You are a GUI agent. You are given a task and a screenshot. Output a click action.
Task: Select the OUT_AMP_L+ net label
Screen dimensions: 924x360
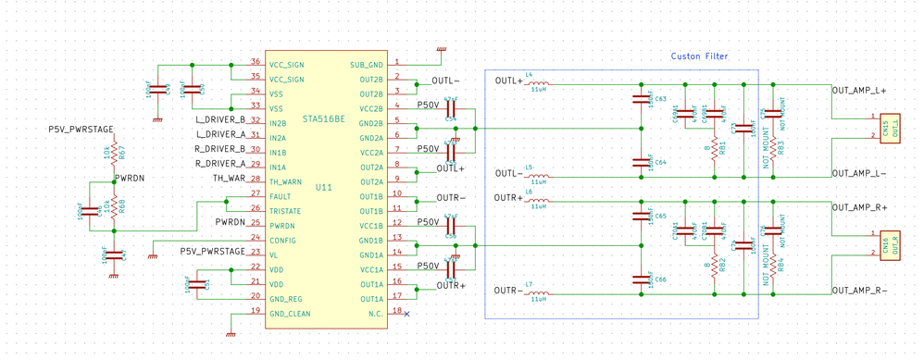pos(859,92)
